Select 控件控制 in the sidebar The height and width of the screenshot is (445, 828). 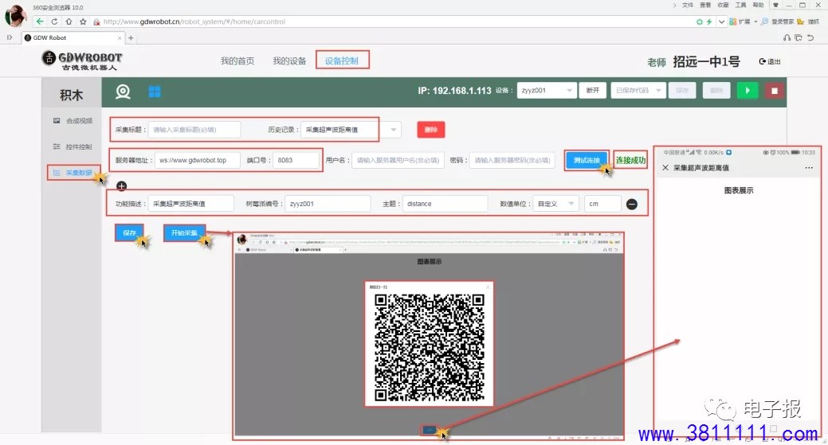coord(73,146)
